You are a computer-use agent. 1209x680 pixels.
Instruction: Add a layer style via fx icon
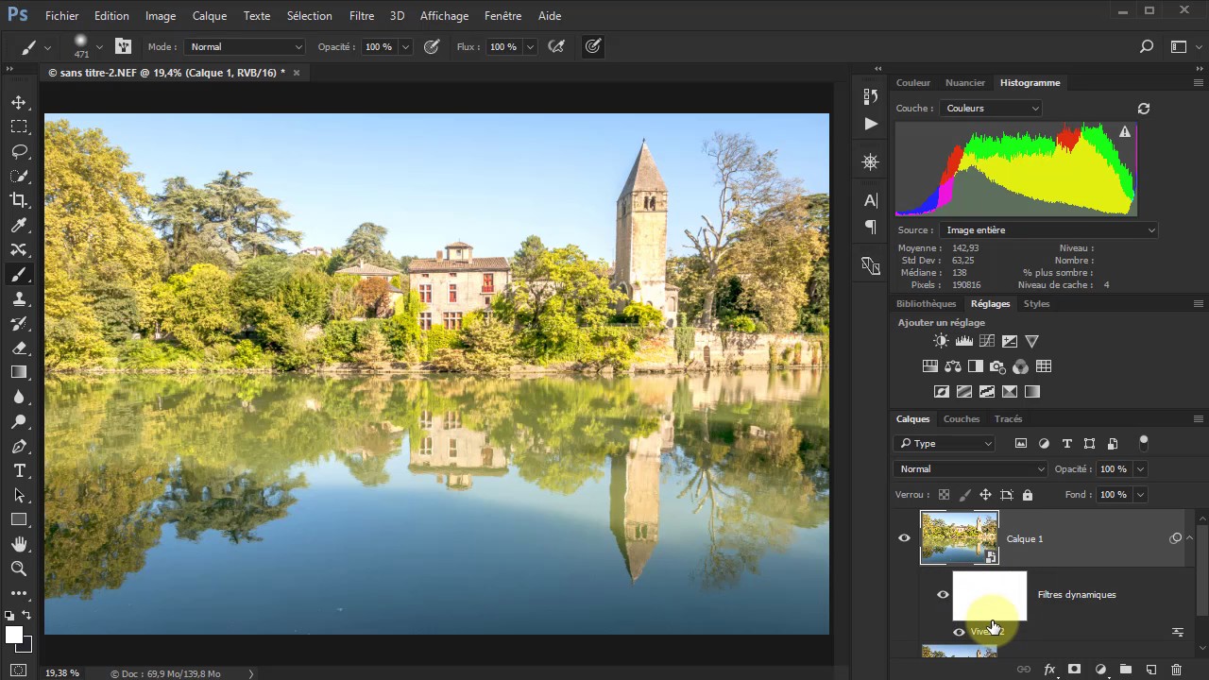point(1048,670)
